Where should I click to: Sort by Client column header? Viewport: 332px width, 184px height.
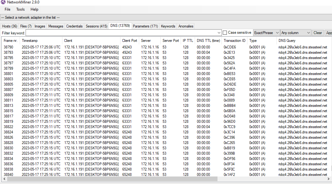(91, 41)
